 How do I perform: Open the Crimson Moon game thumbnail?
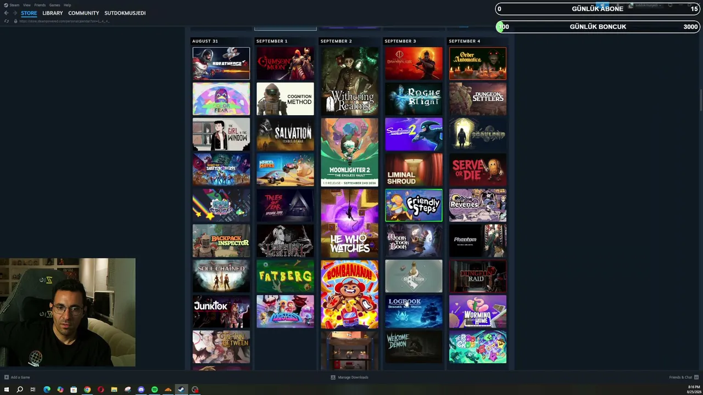click(285, 64)
